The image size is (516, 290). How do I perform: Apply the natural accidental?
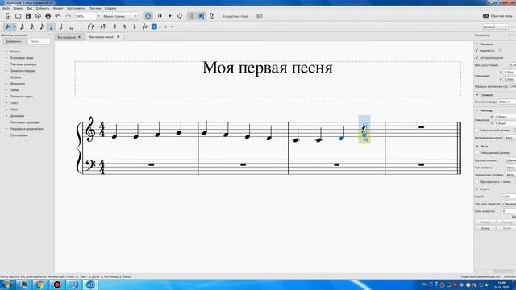tap(124, 27)
